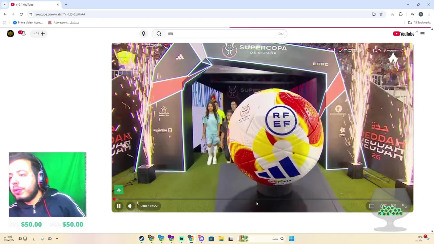
Task: Open the greyed extension icon beside Extensions
Action: (x=392, y=14)
